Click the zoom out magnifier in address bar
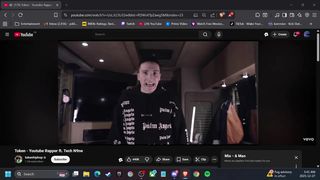320x180 pixels. tap(204, 15)
